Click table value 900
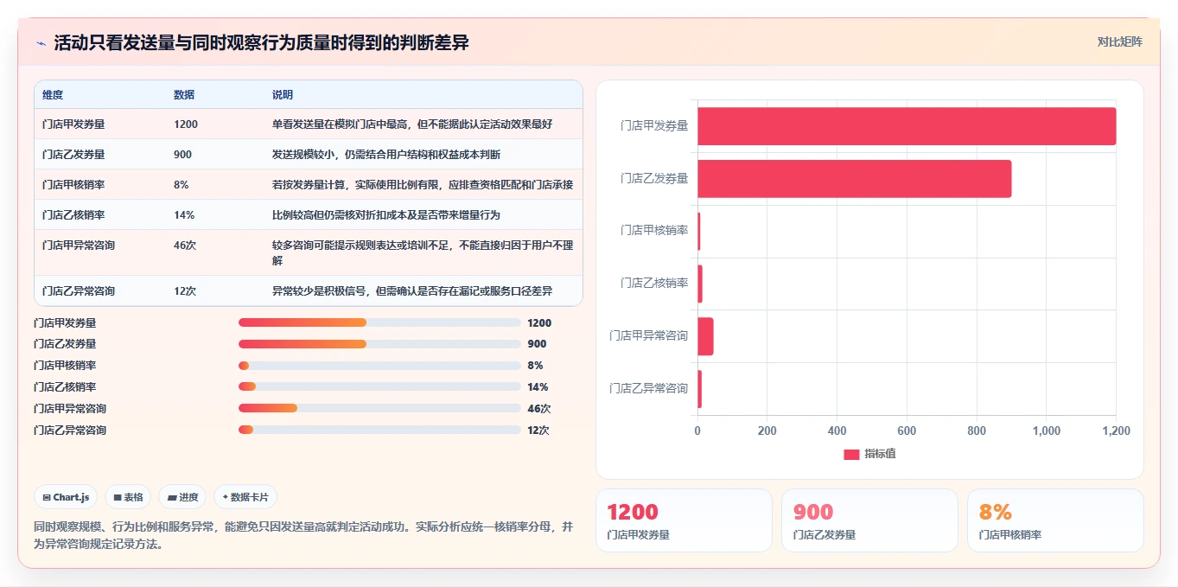The image size is (1178, 587). (x=182, y=155)
